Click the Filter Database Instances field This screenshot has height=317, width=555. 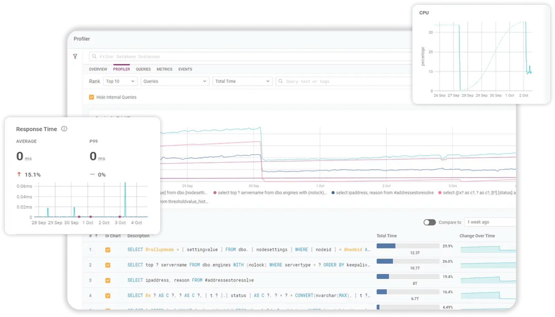point(251,56)
